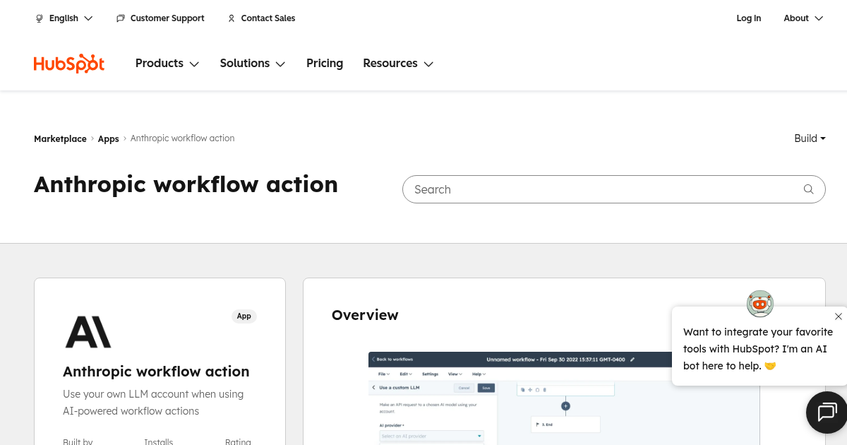
Task: Open the English language menu
Action: [64, 18]
